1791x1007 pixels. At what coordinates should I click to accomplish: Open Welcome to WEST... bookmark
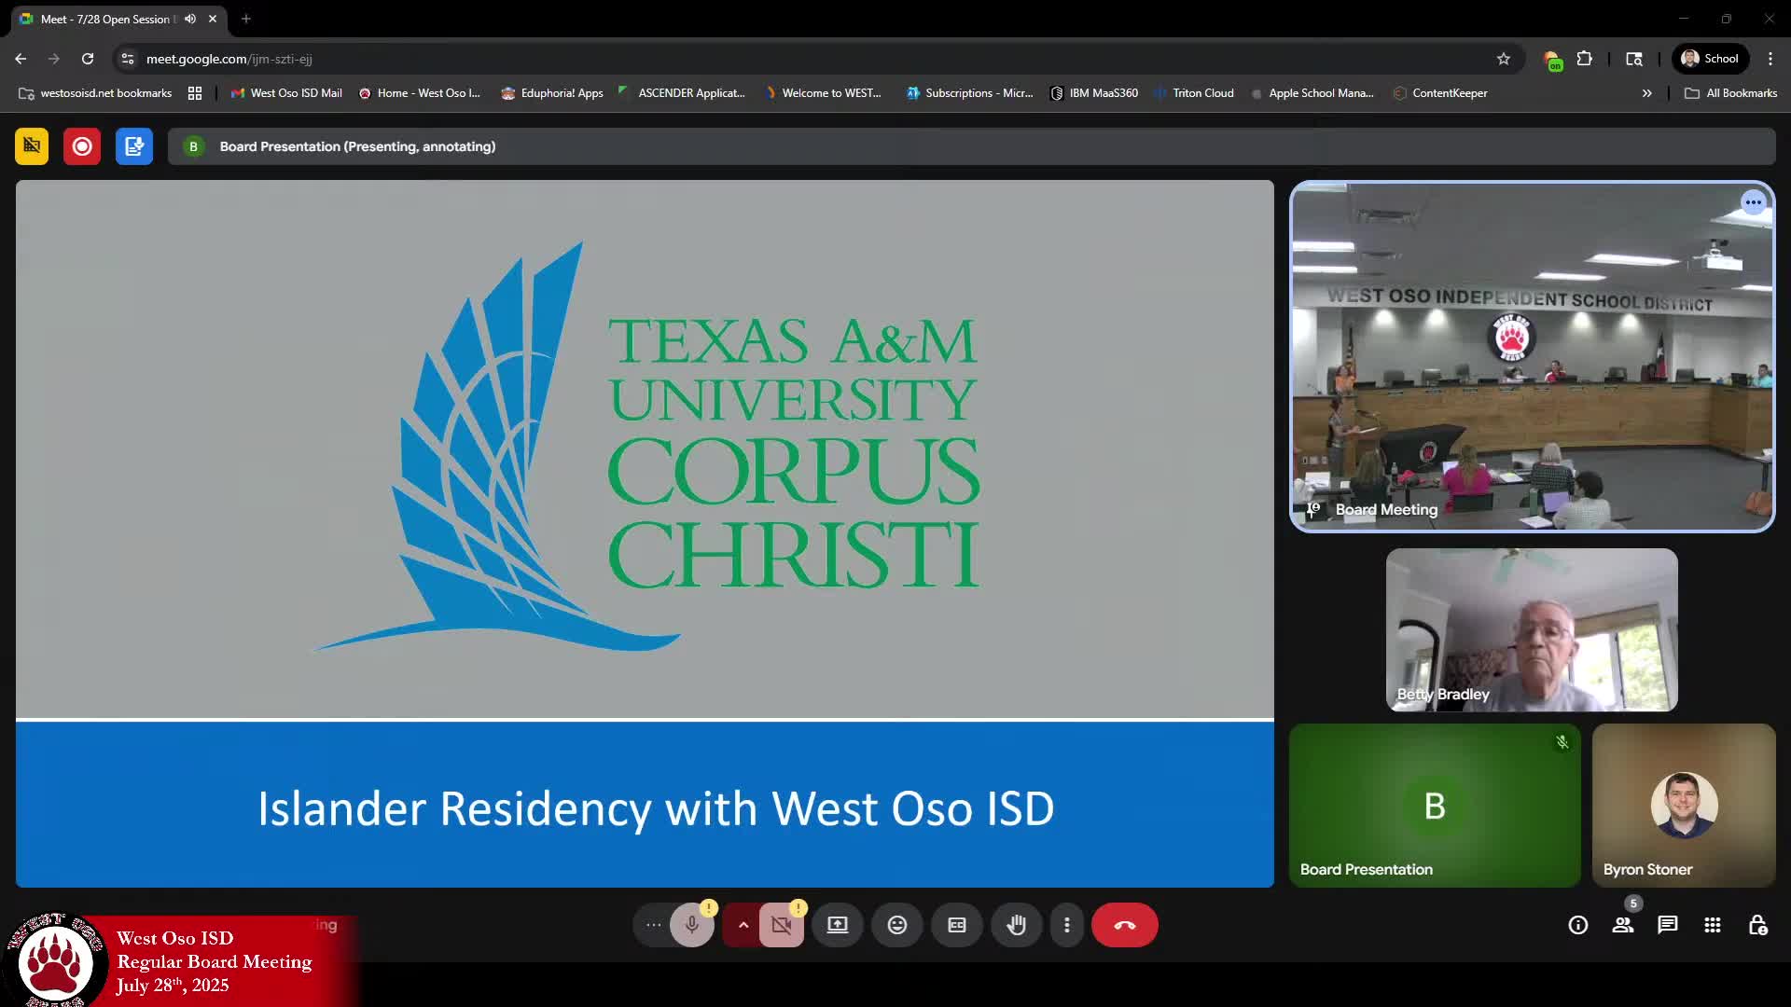click(822, 93)
